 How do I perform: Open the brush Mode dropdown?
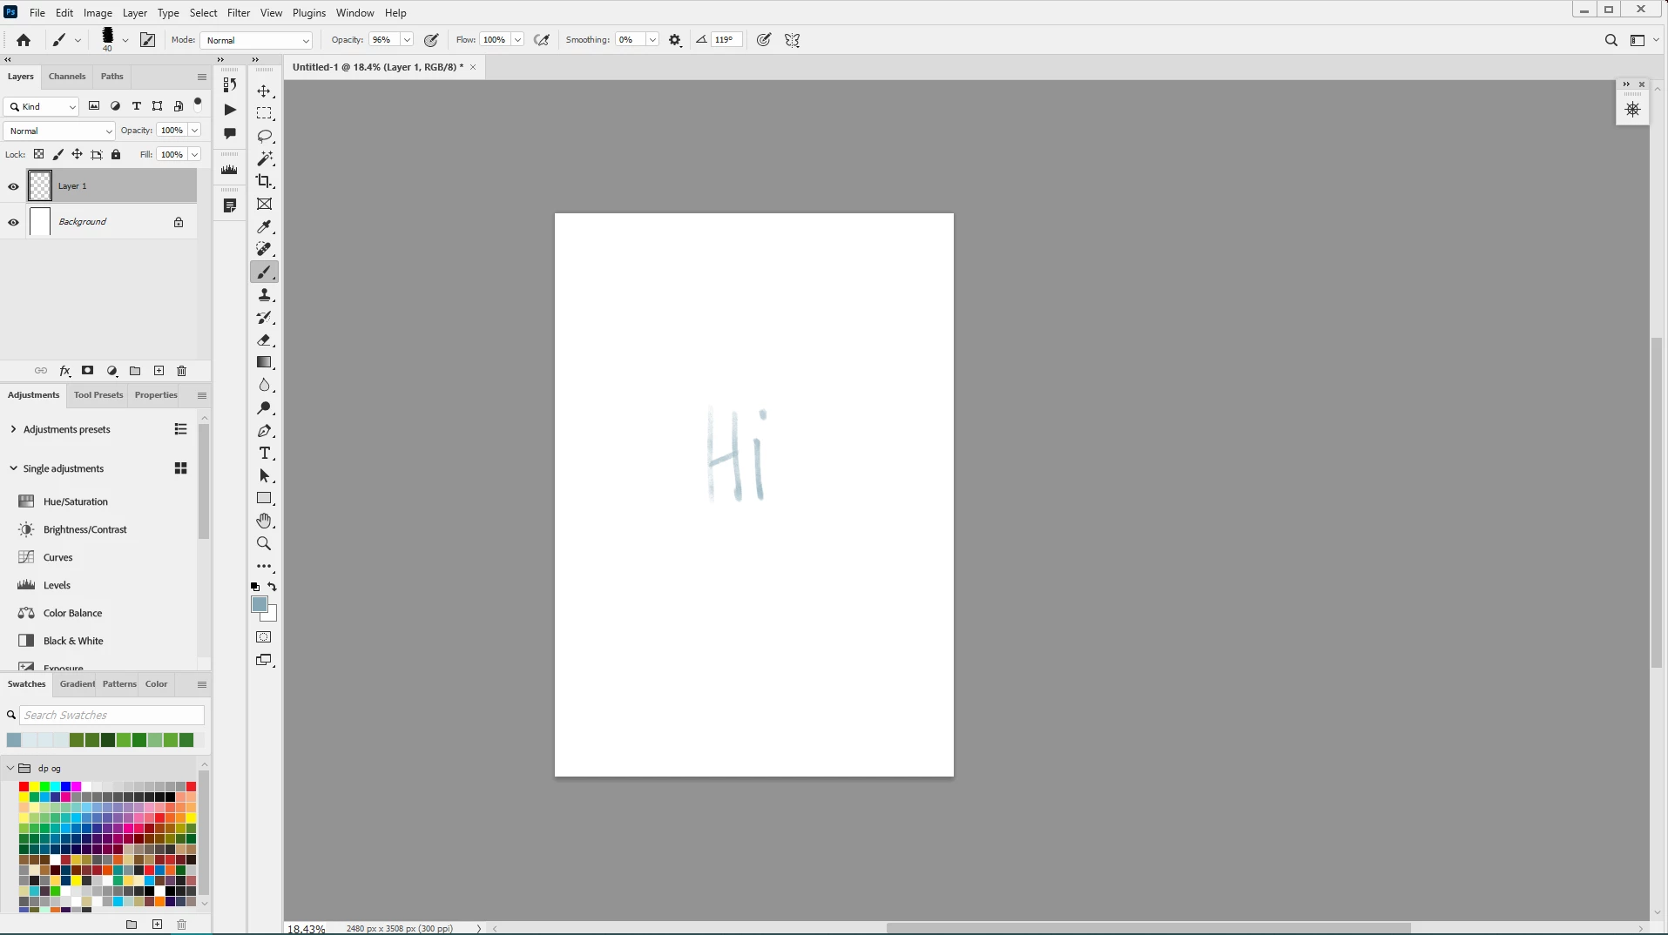256,40
